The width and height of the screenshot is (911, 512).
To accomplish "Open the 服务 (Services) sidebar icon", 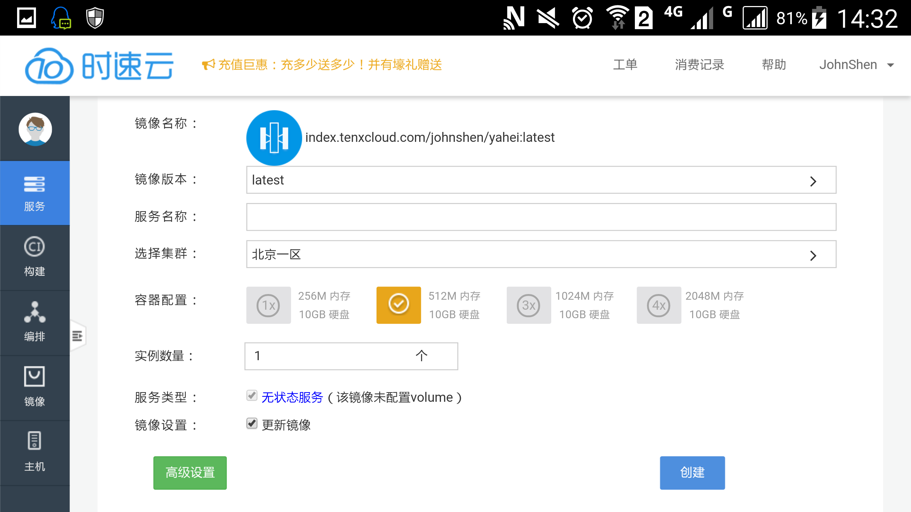I will point(35,193).
